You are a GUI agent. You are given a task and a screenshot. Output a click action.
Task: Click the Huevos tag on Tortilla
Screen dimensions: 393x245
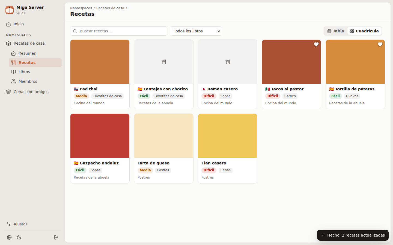click(x=352, y=96)
